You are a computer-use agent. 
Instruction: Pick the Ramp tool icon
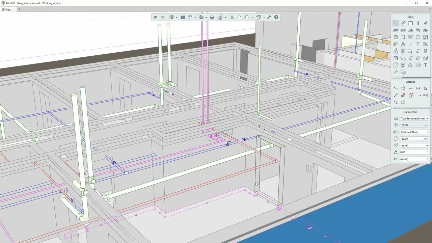coord(425,30)
